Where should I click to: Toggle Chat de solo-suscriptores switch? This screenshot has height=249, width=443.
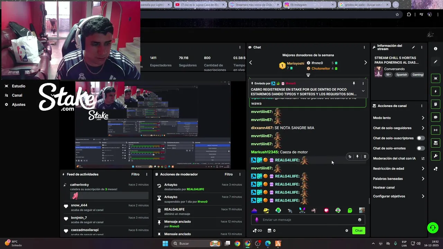click(x=421, y=138)
